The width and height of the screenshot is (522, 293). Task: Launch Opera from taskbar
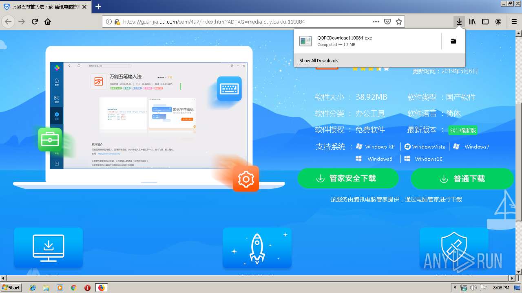[87, 288]
